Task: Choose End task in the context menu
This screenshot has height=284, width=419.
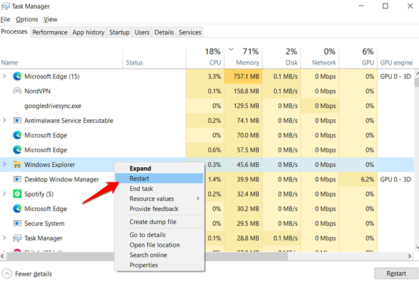Action: pyautogui.click(x=159, y=189)
